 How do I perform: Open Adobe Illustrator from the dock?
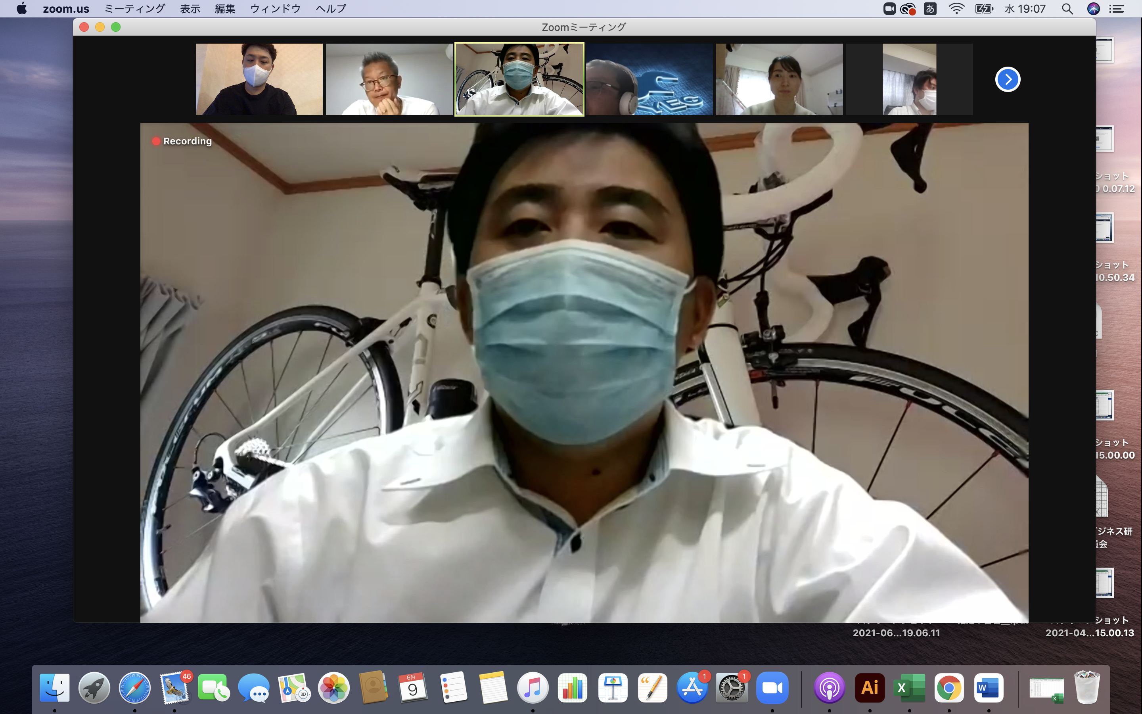coord(870,688)
